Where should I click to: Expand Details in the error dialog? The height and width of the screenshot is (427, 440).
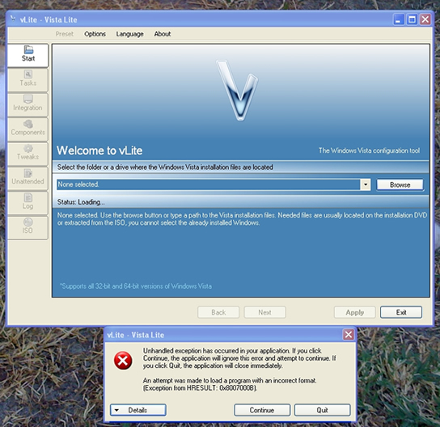point(138,410)
